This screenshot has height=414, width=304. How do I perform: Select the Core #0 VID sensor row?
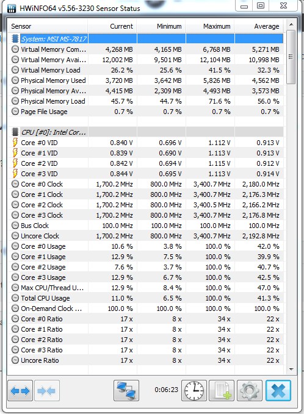[146, 143]
